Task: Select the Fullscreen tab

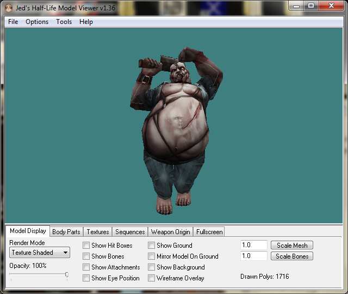Action: coord(209,232)
